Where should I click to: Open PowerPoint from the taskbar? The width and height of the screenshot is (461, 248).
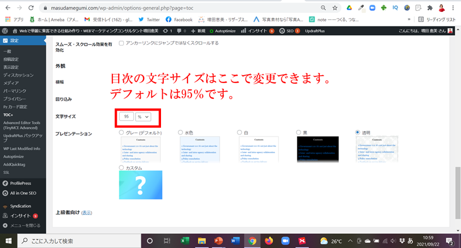pos(219,241)
